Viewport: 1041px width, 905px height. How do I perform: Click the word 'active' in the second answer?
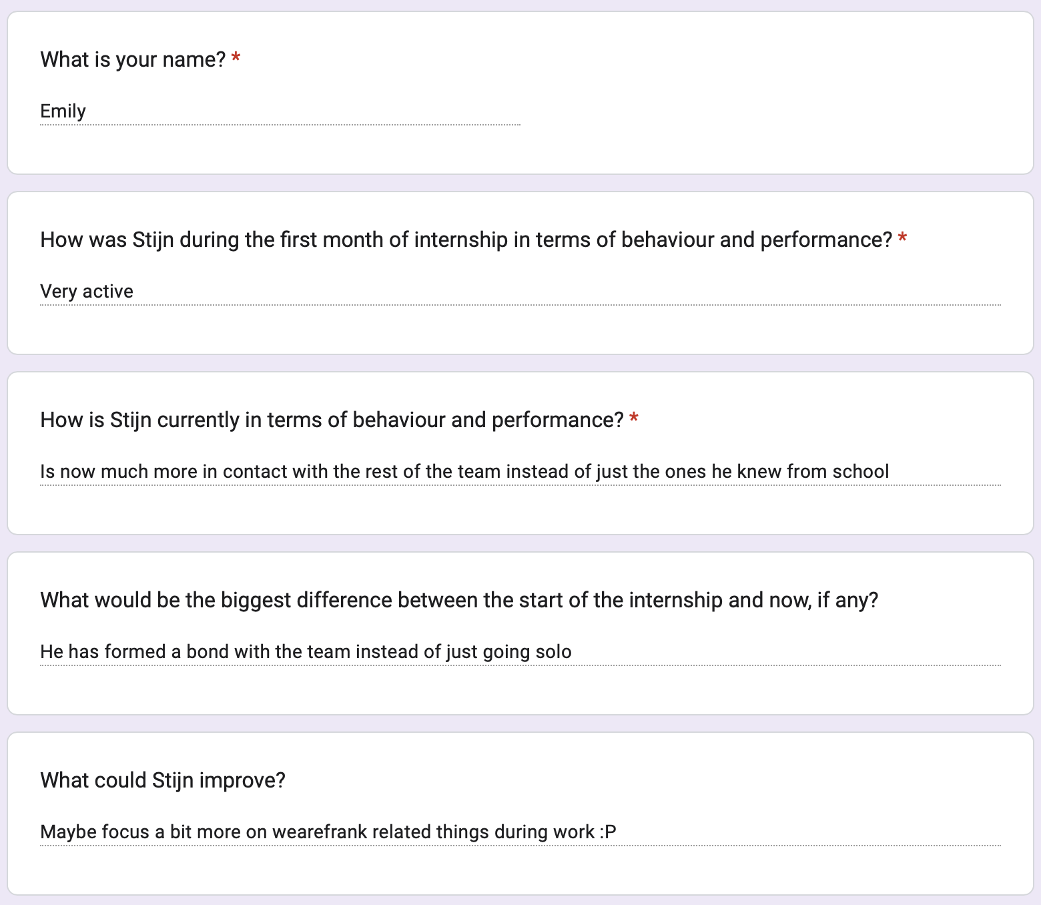(107, 292)
